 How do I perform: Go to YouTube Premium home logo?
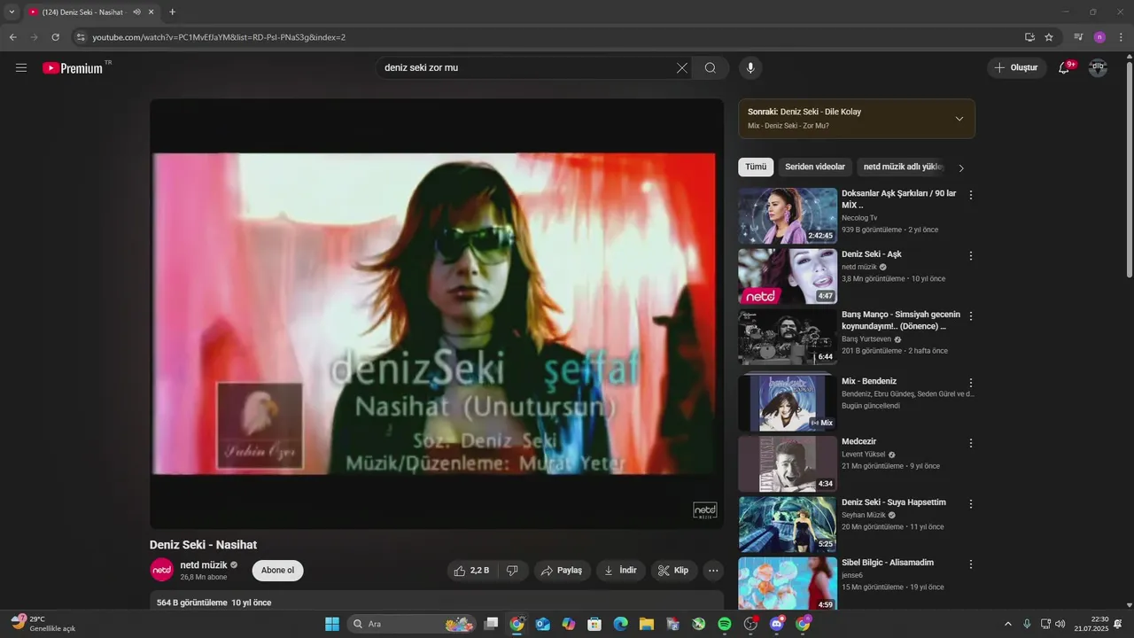tap(73, 68)
